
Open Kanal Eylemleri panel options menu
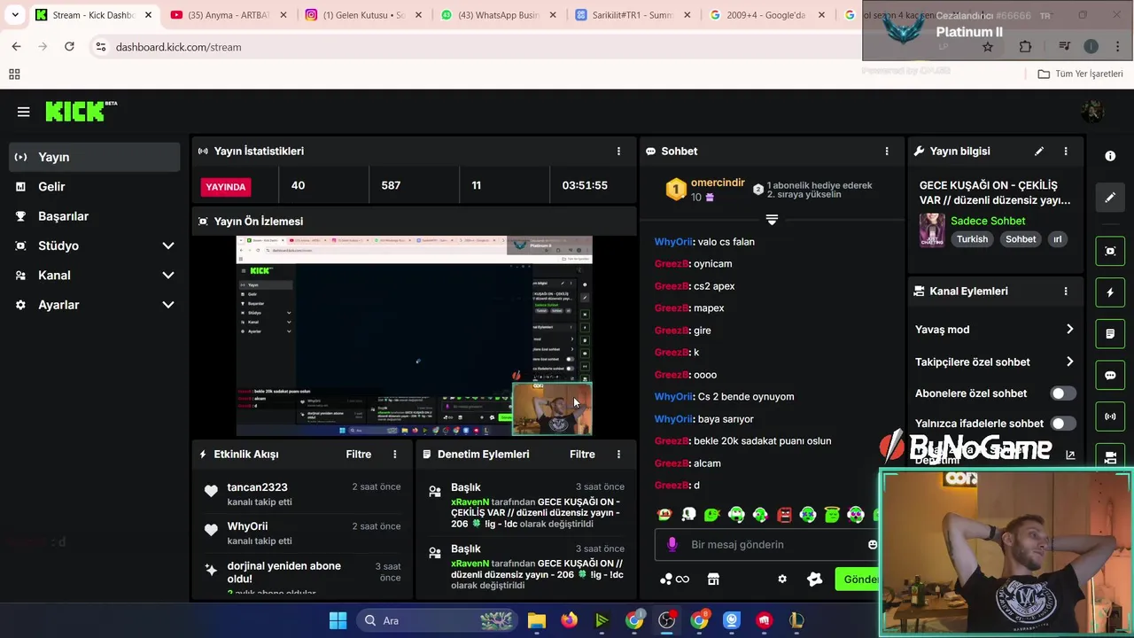pos(1066,291)
